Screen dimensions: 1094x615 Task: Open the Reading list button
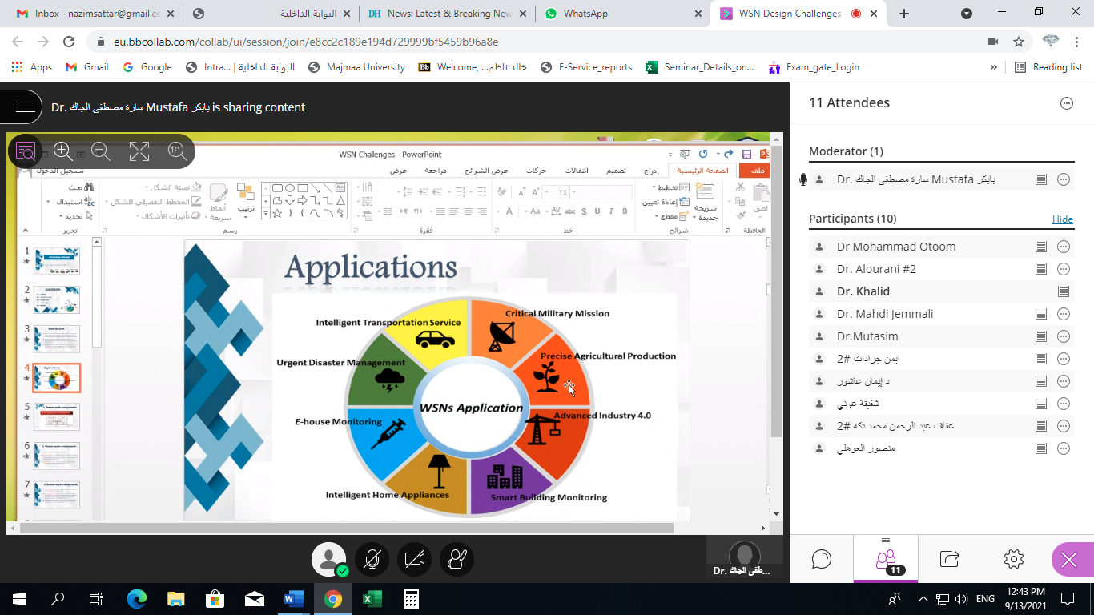1048,67
